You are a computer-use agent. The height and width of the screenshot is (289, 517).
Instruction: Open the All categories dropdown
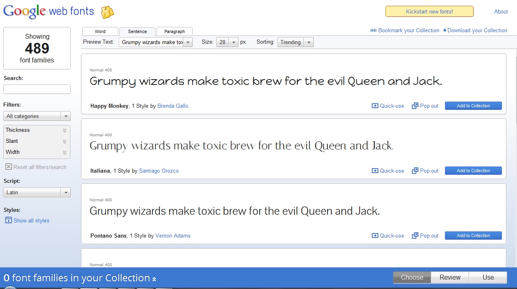[x=37, y=116]
